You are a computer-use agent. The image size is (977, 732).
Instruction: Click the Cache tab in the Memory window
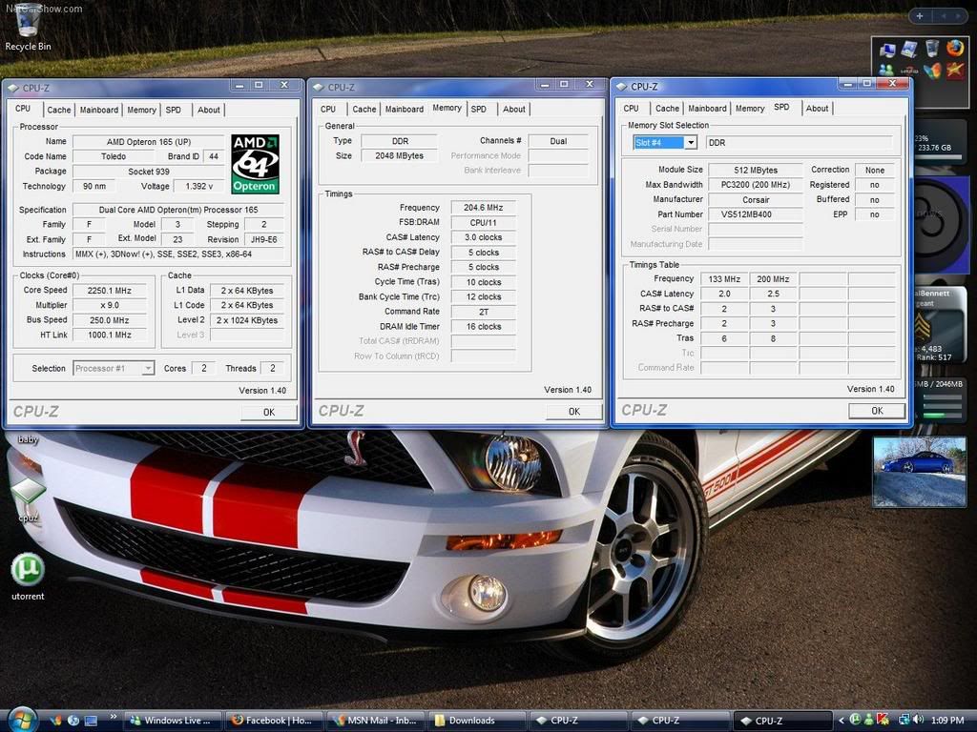(364, 109)
